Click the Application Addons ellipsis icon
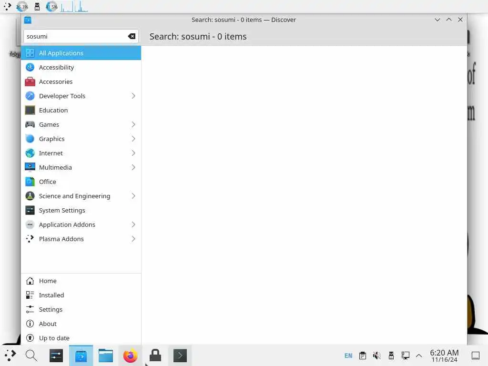488x366 pixels. [x=30, y=225]
